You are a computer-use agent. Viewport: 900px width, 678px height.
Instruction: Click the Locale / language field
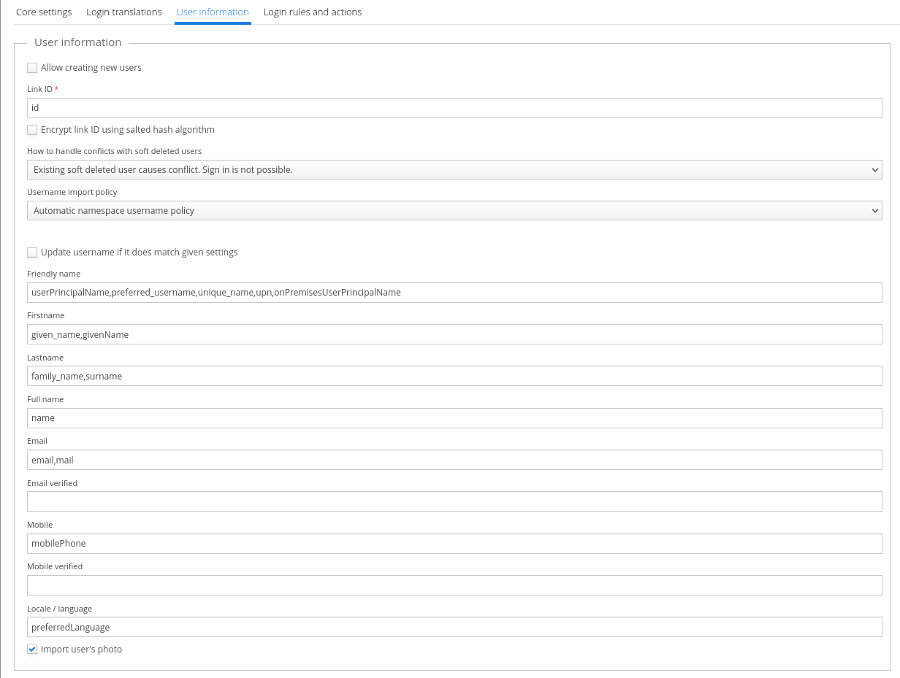pyautogui.click(x=454, y=628)
